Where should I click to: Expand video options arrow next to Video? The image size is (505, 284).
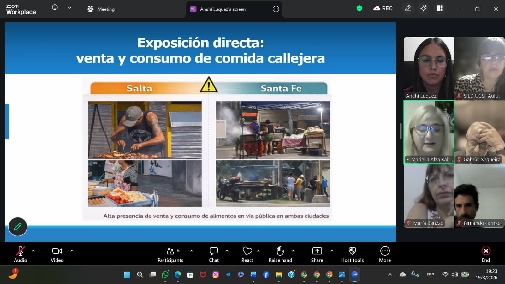[72, 251]
